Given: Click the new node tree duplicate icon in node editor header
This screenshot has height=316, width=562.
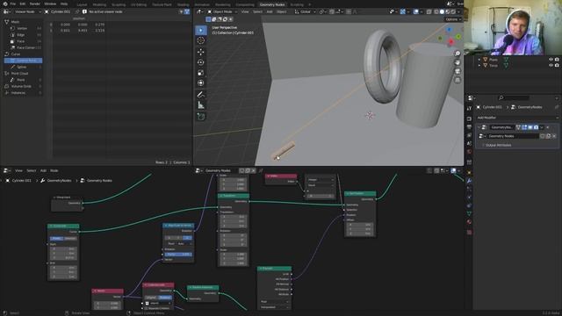Looking at the screenshot, I should [x=248, y=170].
